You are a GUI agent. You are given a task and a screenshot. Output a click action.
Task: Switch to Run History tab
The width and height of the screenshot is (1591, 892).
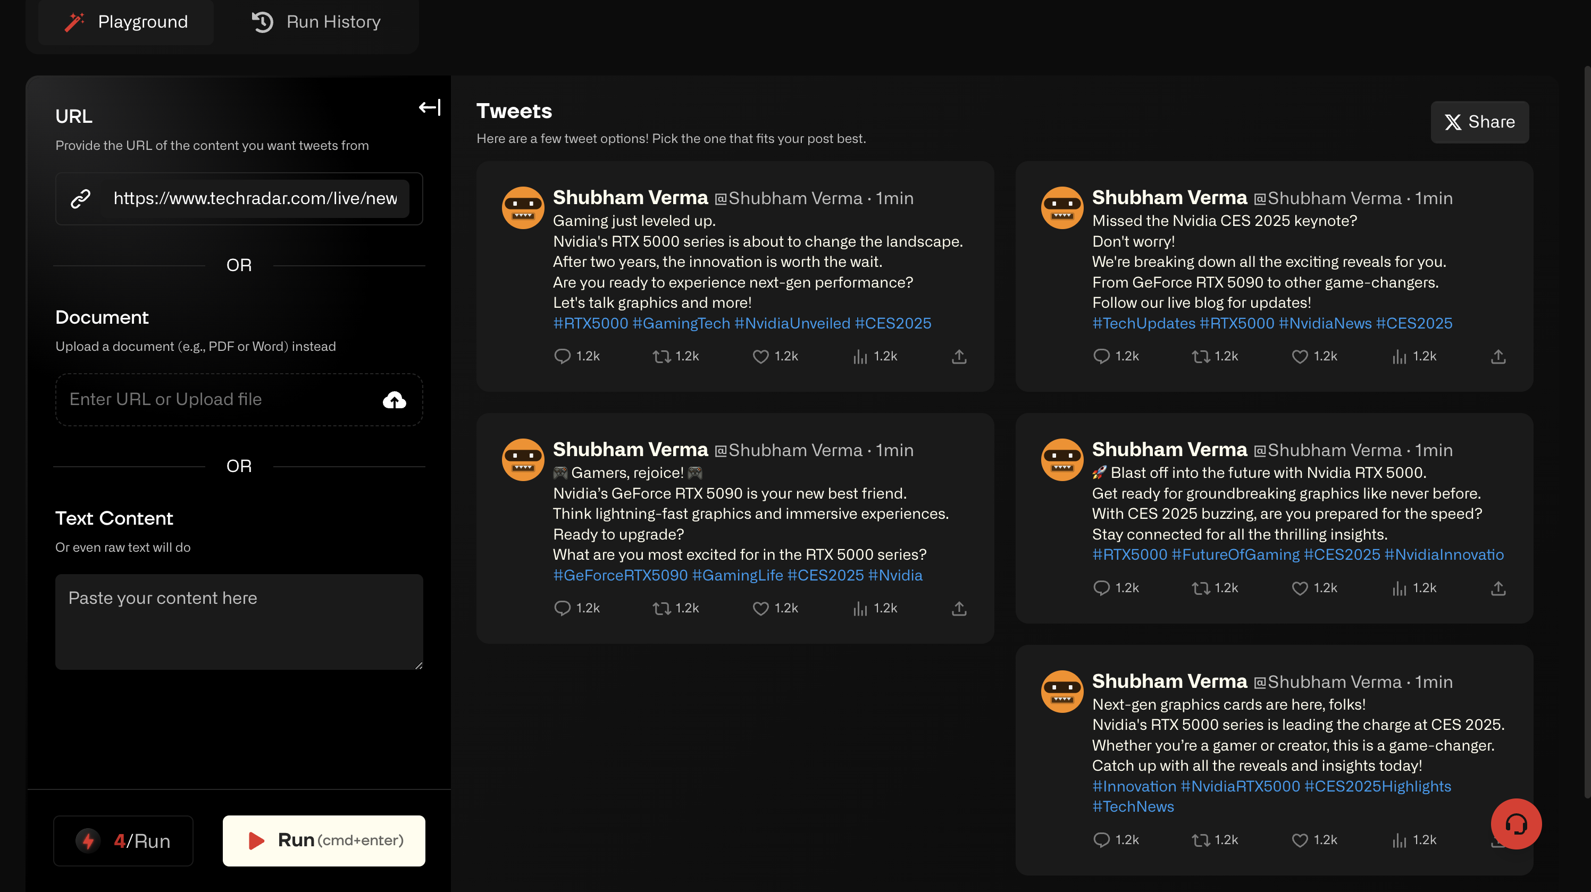pyautogui.click(x=316, y=22)
